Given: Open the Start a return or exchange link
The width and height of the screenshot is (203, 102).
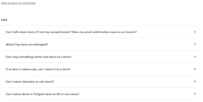Looking at the screenshot, I should [18, 3].
